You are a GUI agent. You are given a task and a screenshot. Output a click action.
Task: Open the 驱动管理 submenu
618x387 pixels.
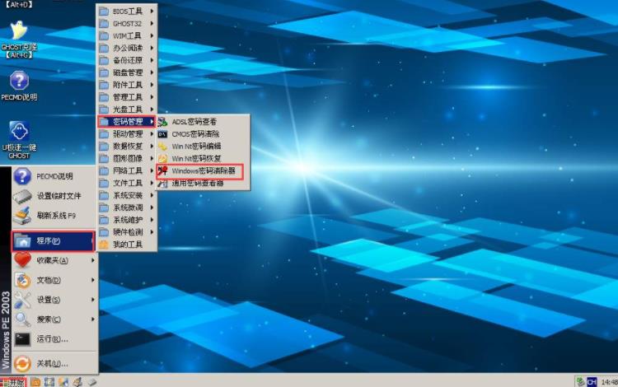tap(127, 134)
